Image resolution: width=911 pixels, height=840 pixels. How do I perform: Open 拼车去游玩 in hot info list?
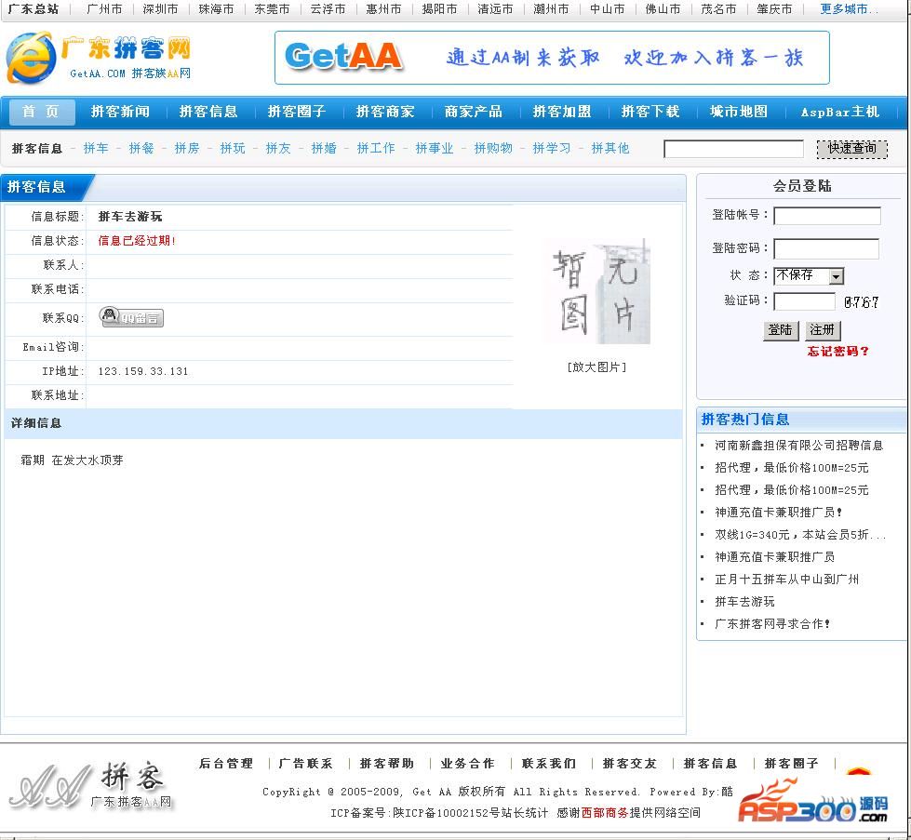(744, 602)
